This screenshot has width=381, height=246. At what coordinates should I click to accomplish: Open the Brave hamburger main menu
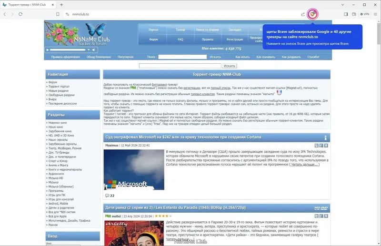pyautogui.click(x=375, y=14)
